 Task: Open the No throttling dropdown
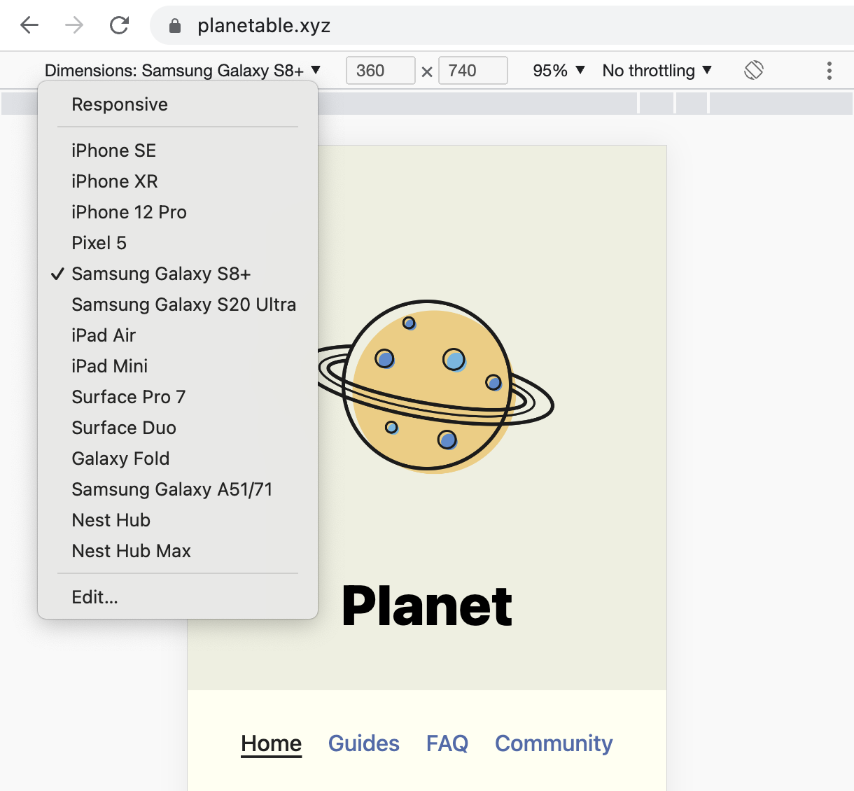[655, 70]
